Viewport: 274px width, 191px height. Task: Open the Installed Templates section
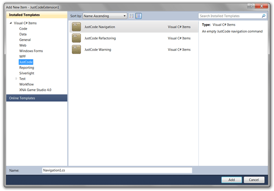37,15
